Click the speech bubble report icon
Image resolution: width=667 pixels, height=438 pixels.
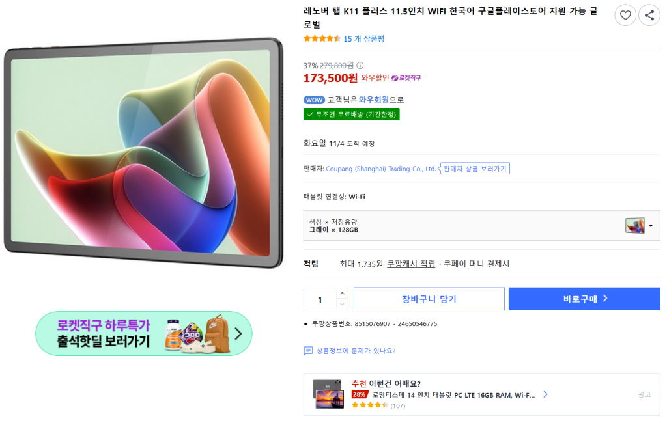[308, 351]
